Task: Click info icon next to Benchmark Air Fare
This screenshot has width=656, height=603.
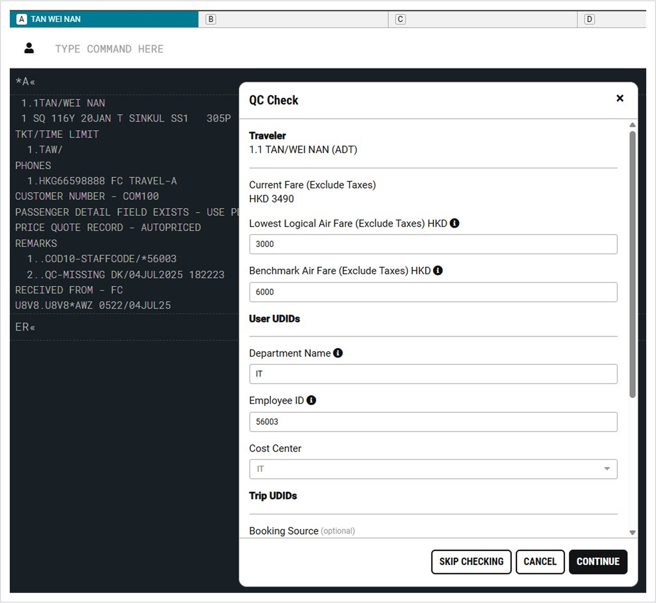Action: click(438, 270)
